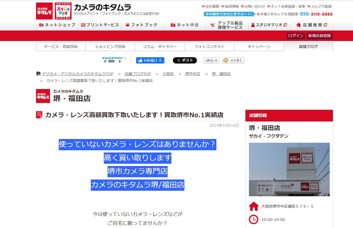Open ネット中古 navigation item
The height and width of the screenshot is (228, 353).
click(x=185, y=25)
